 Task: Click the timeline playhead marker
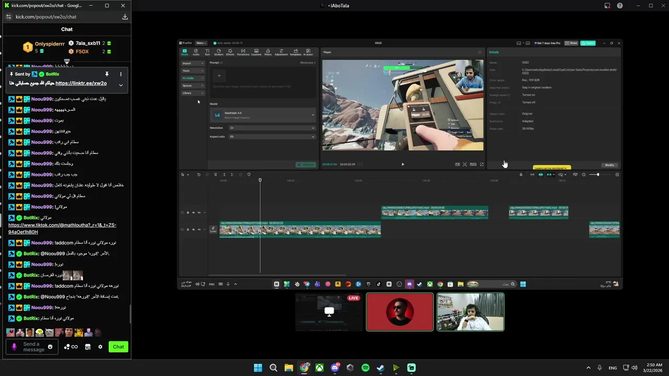click(x=260, y=180)
